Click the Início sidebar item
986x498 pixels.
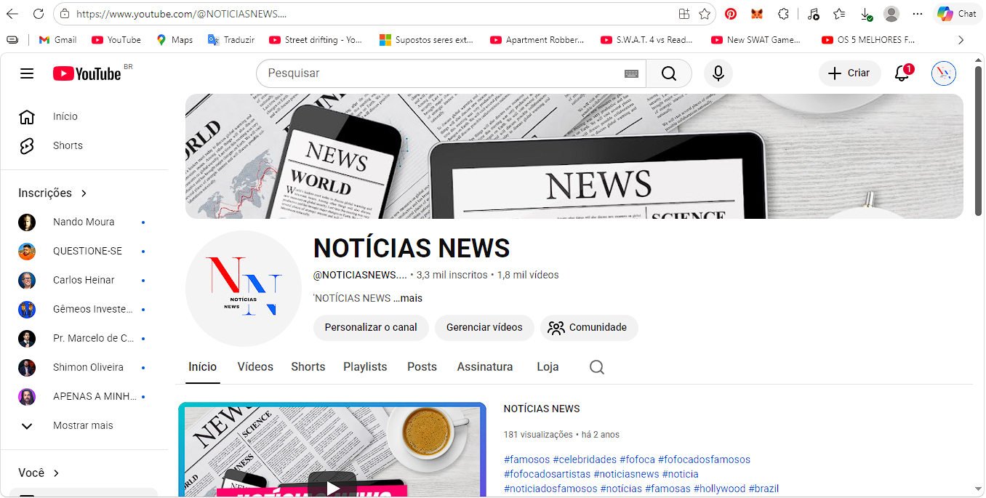click(x=84, y=116)
